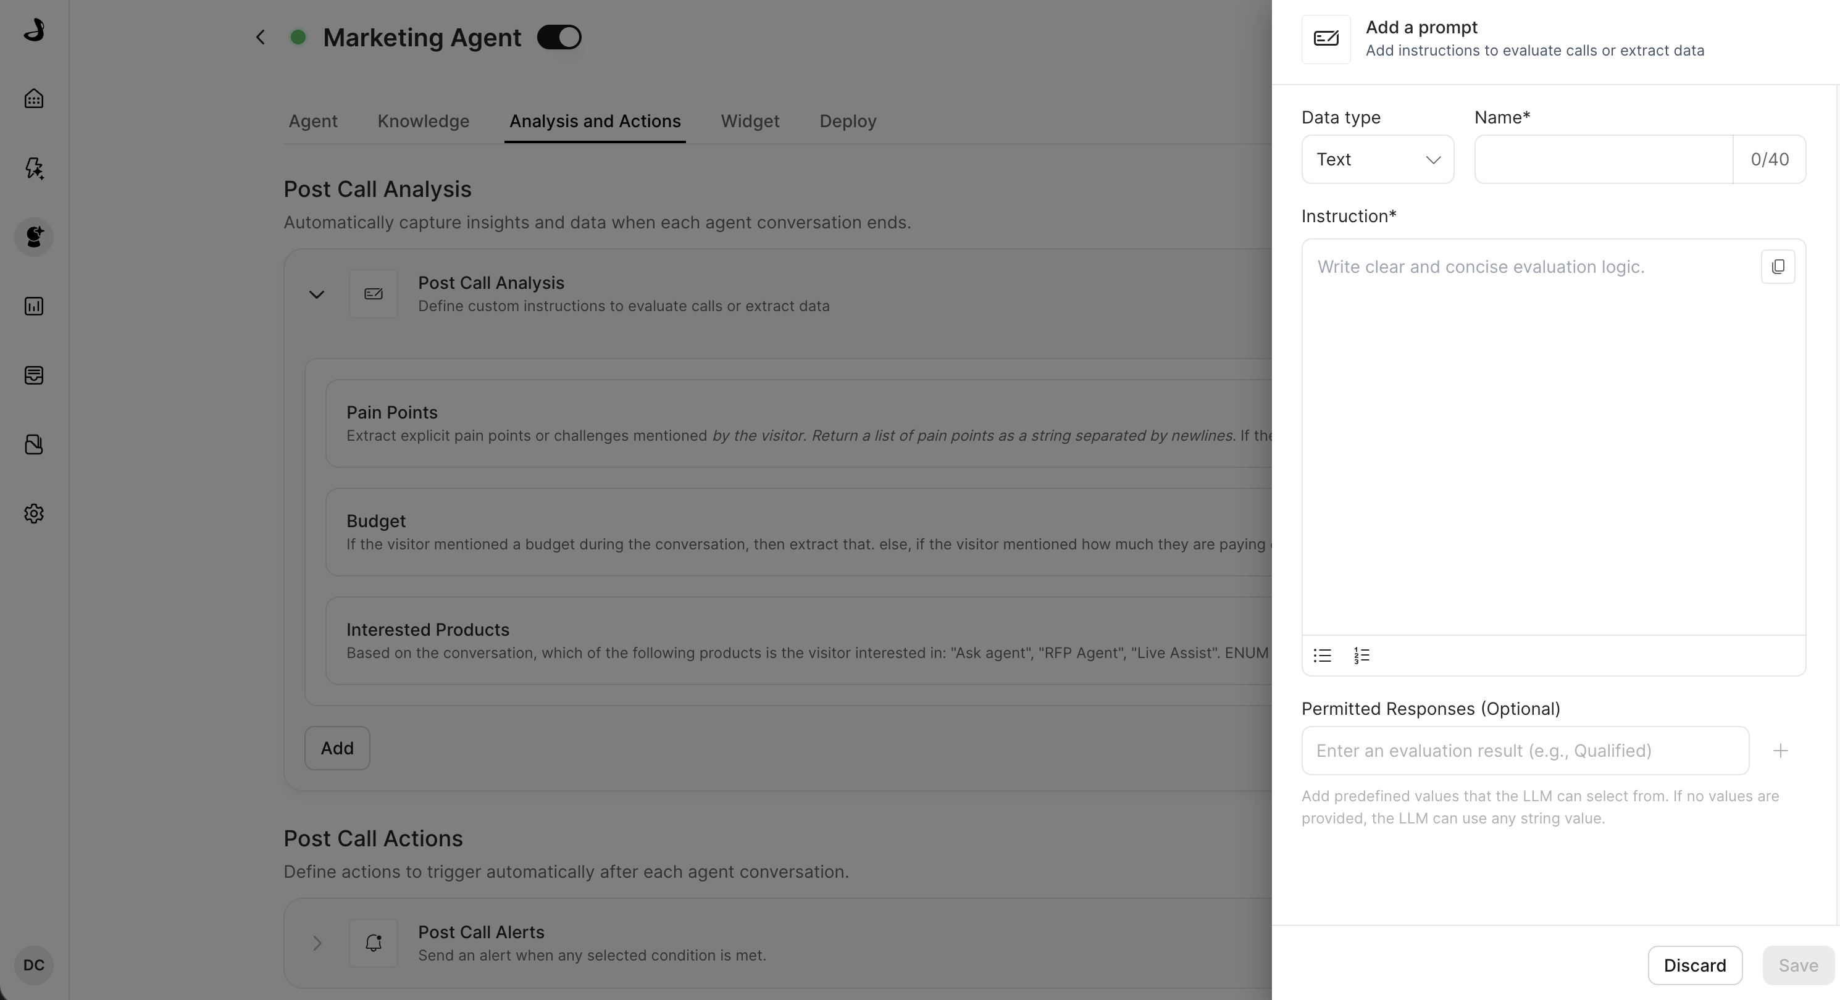The image size is (1840, 1000).
Task: Open the document sticker icon in the sidebar
Action: point(33,444)
